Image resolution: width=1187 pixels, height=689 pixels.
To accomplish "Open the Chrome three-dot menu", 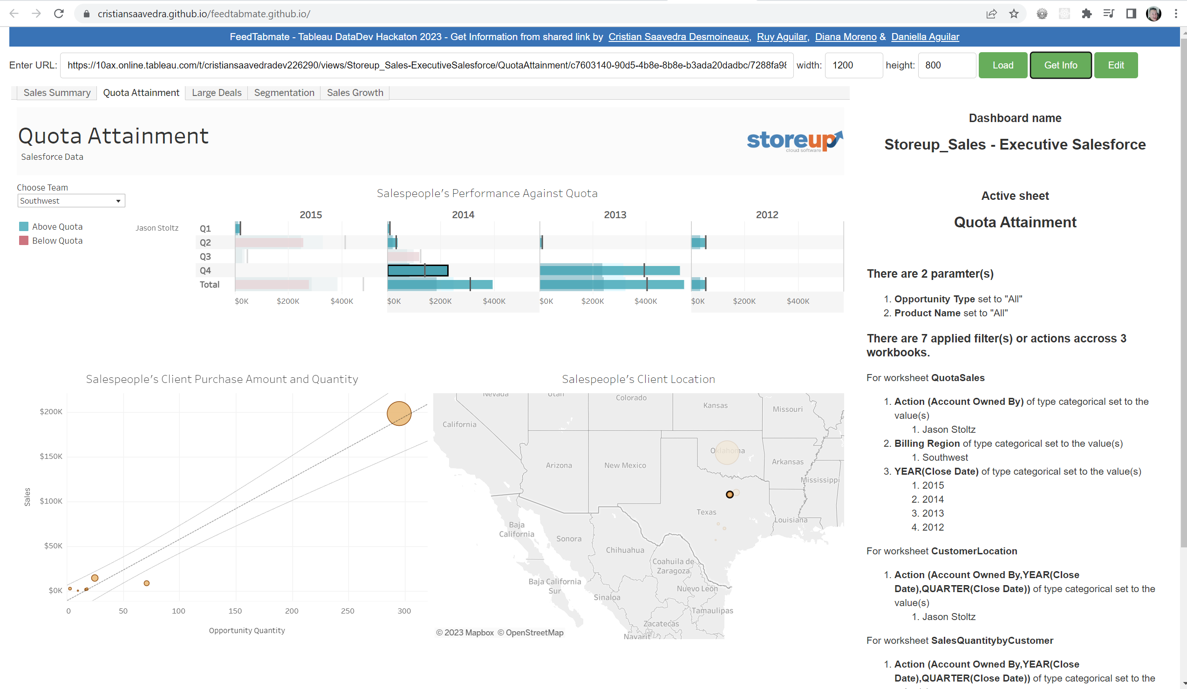I will pyautogui.click(x=1176, y=14).
